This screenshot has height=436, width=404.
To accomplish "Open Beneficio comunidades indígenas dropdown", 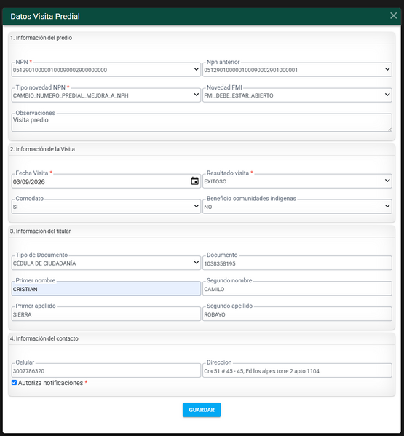I will click(297, 207).
